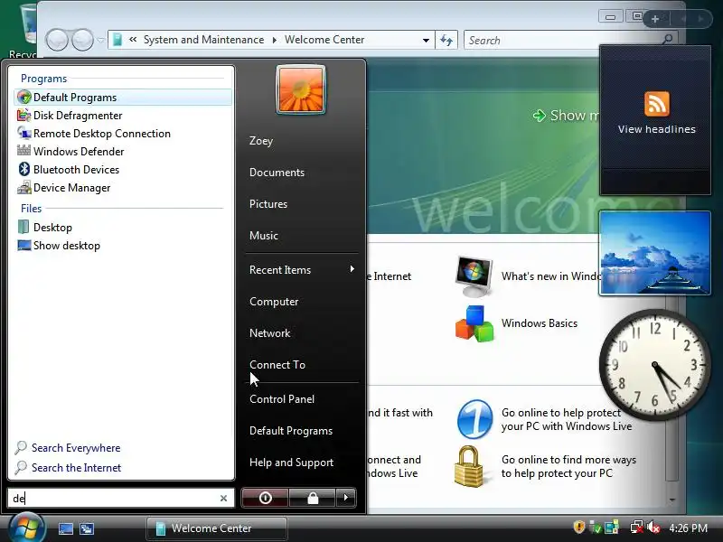Screen dimensions: 723x542
Task: Click the Welcome Center breadcrumb
Action: coord(324,40)
